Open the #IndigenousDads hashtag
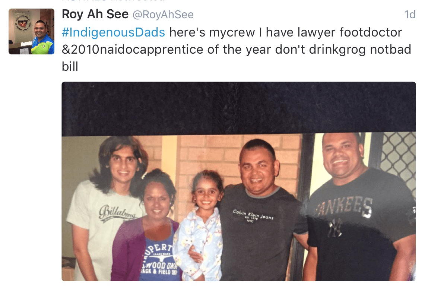This screenshot has width=428, height=288. click(113, 32)
